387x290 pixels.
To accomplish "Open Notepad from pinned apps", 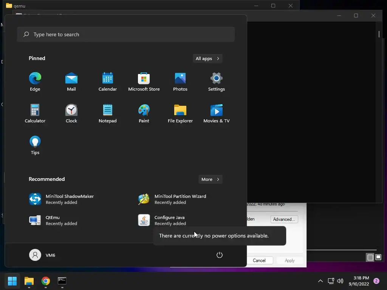I will (x=108, y=113).
